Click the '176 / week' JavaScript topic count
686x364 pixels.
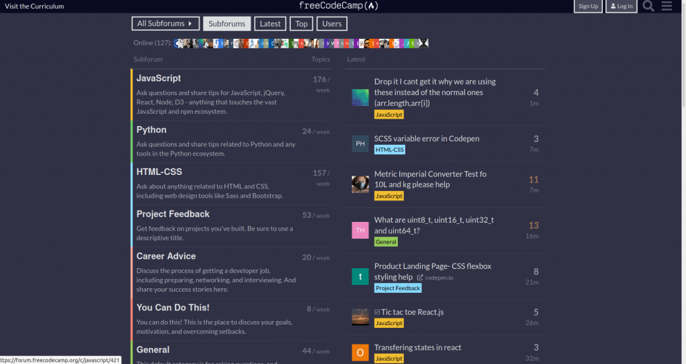click(x=322, y=84)
